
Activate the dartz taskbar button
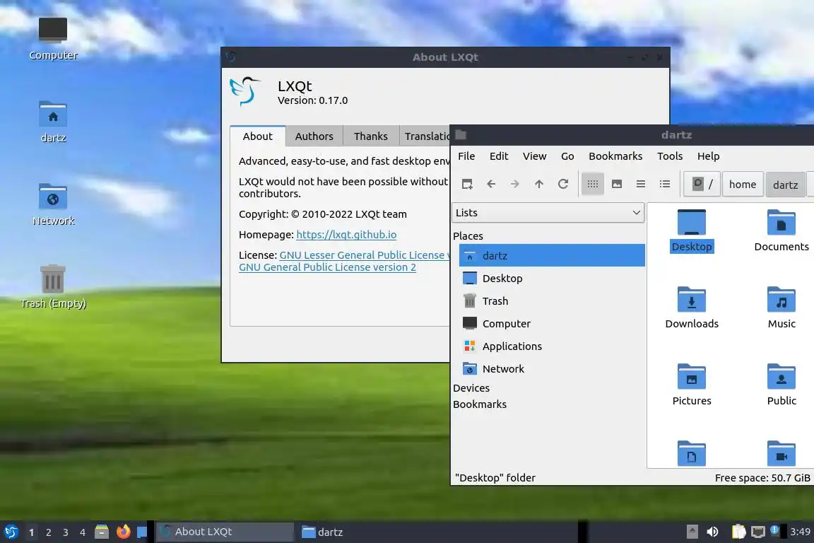click(x=323, y=532)
